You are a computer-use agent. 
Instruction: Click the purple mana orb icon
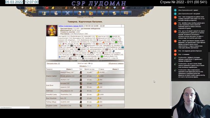click(123, 8)
